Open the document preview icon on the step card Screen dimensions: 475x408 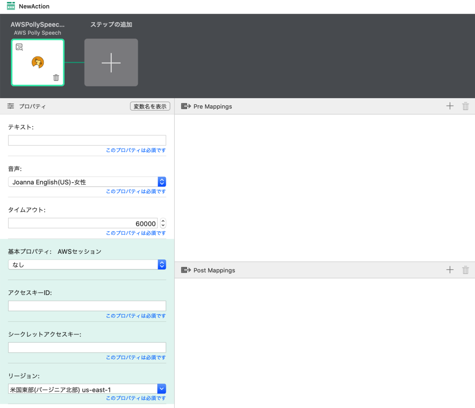pos(19,46)
